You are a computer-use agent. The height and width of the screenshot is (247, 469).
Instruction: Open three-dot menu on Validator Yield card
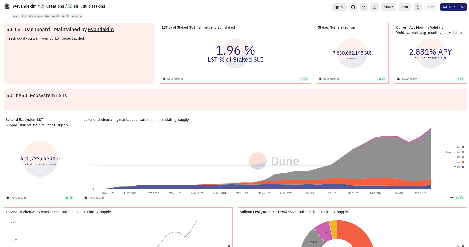[x=452, y=79]
